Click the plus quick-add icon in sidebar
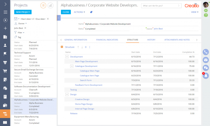The image size is (210, 126). coord(5,28)
